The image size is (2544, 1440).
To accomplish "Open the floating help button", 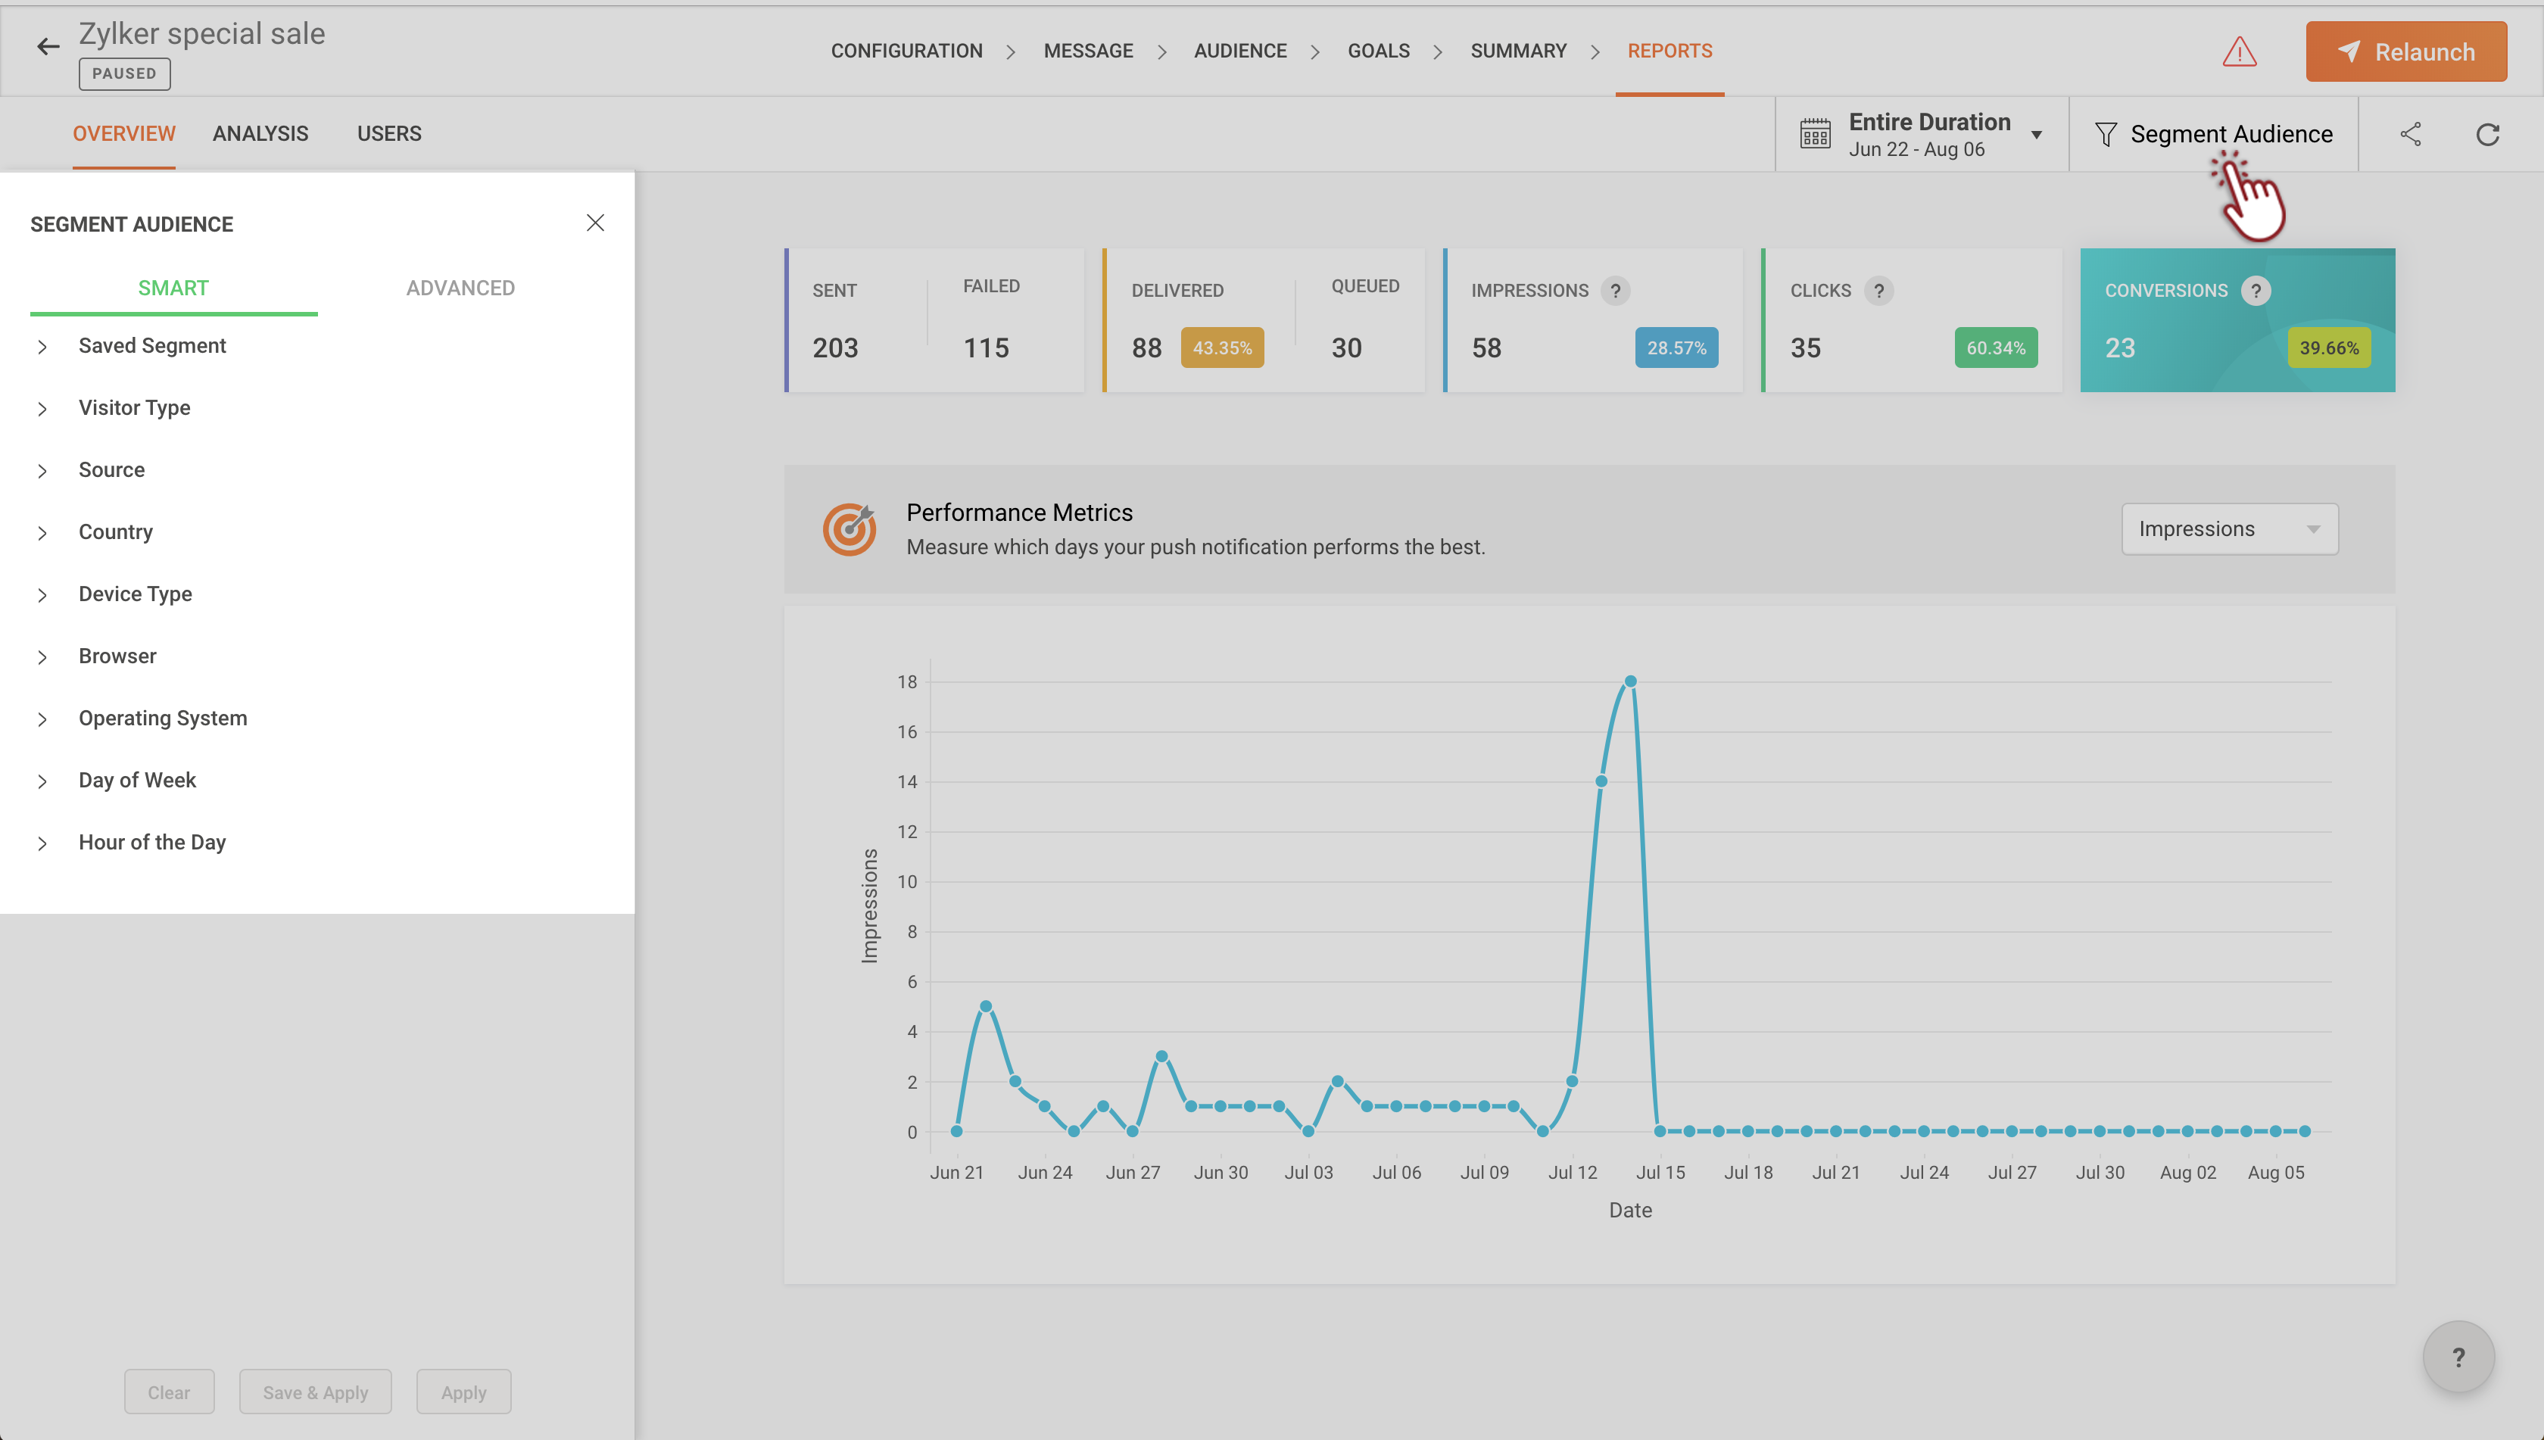I will click(2458, 1357).
